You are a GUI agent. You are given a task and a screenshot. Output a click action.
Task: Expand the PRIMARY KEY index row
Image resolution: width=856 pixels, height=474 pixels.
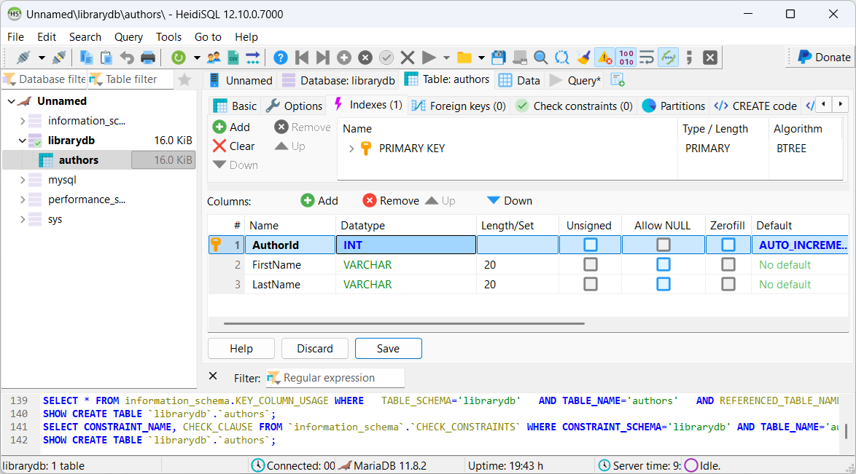tap(351, 149)
